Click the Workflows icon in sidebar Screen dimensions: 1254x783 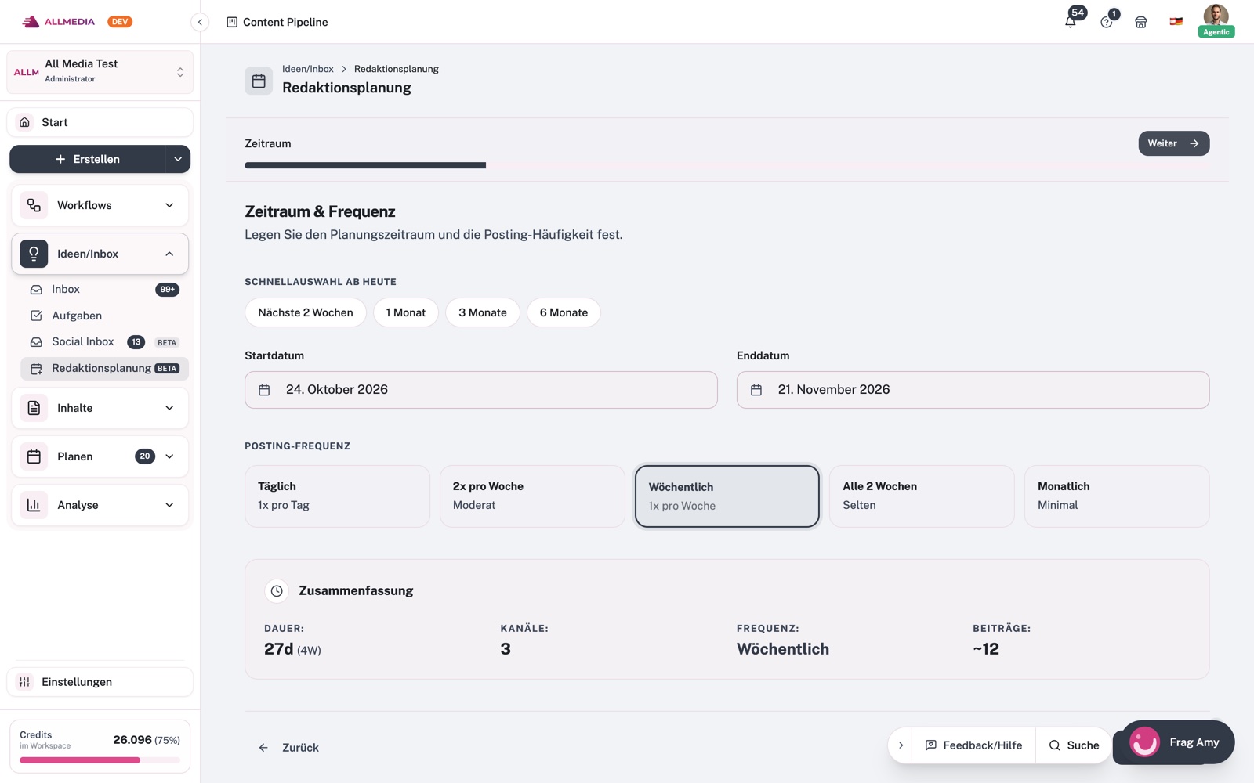pos(34,205)
